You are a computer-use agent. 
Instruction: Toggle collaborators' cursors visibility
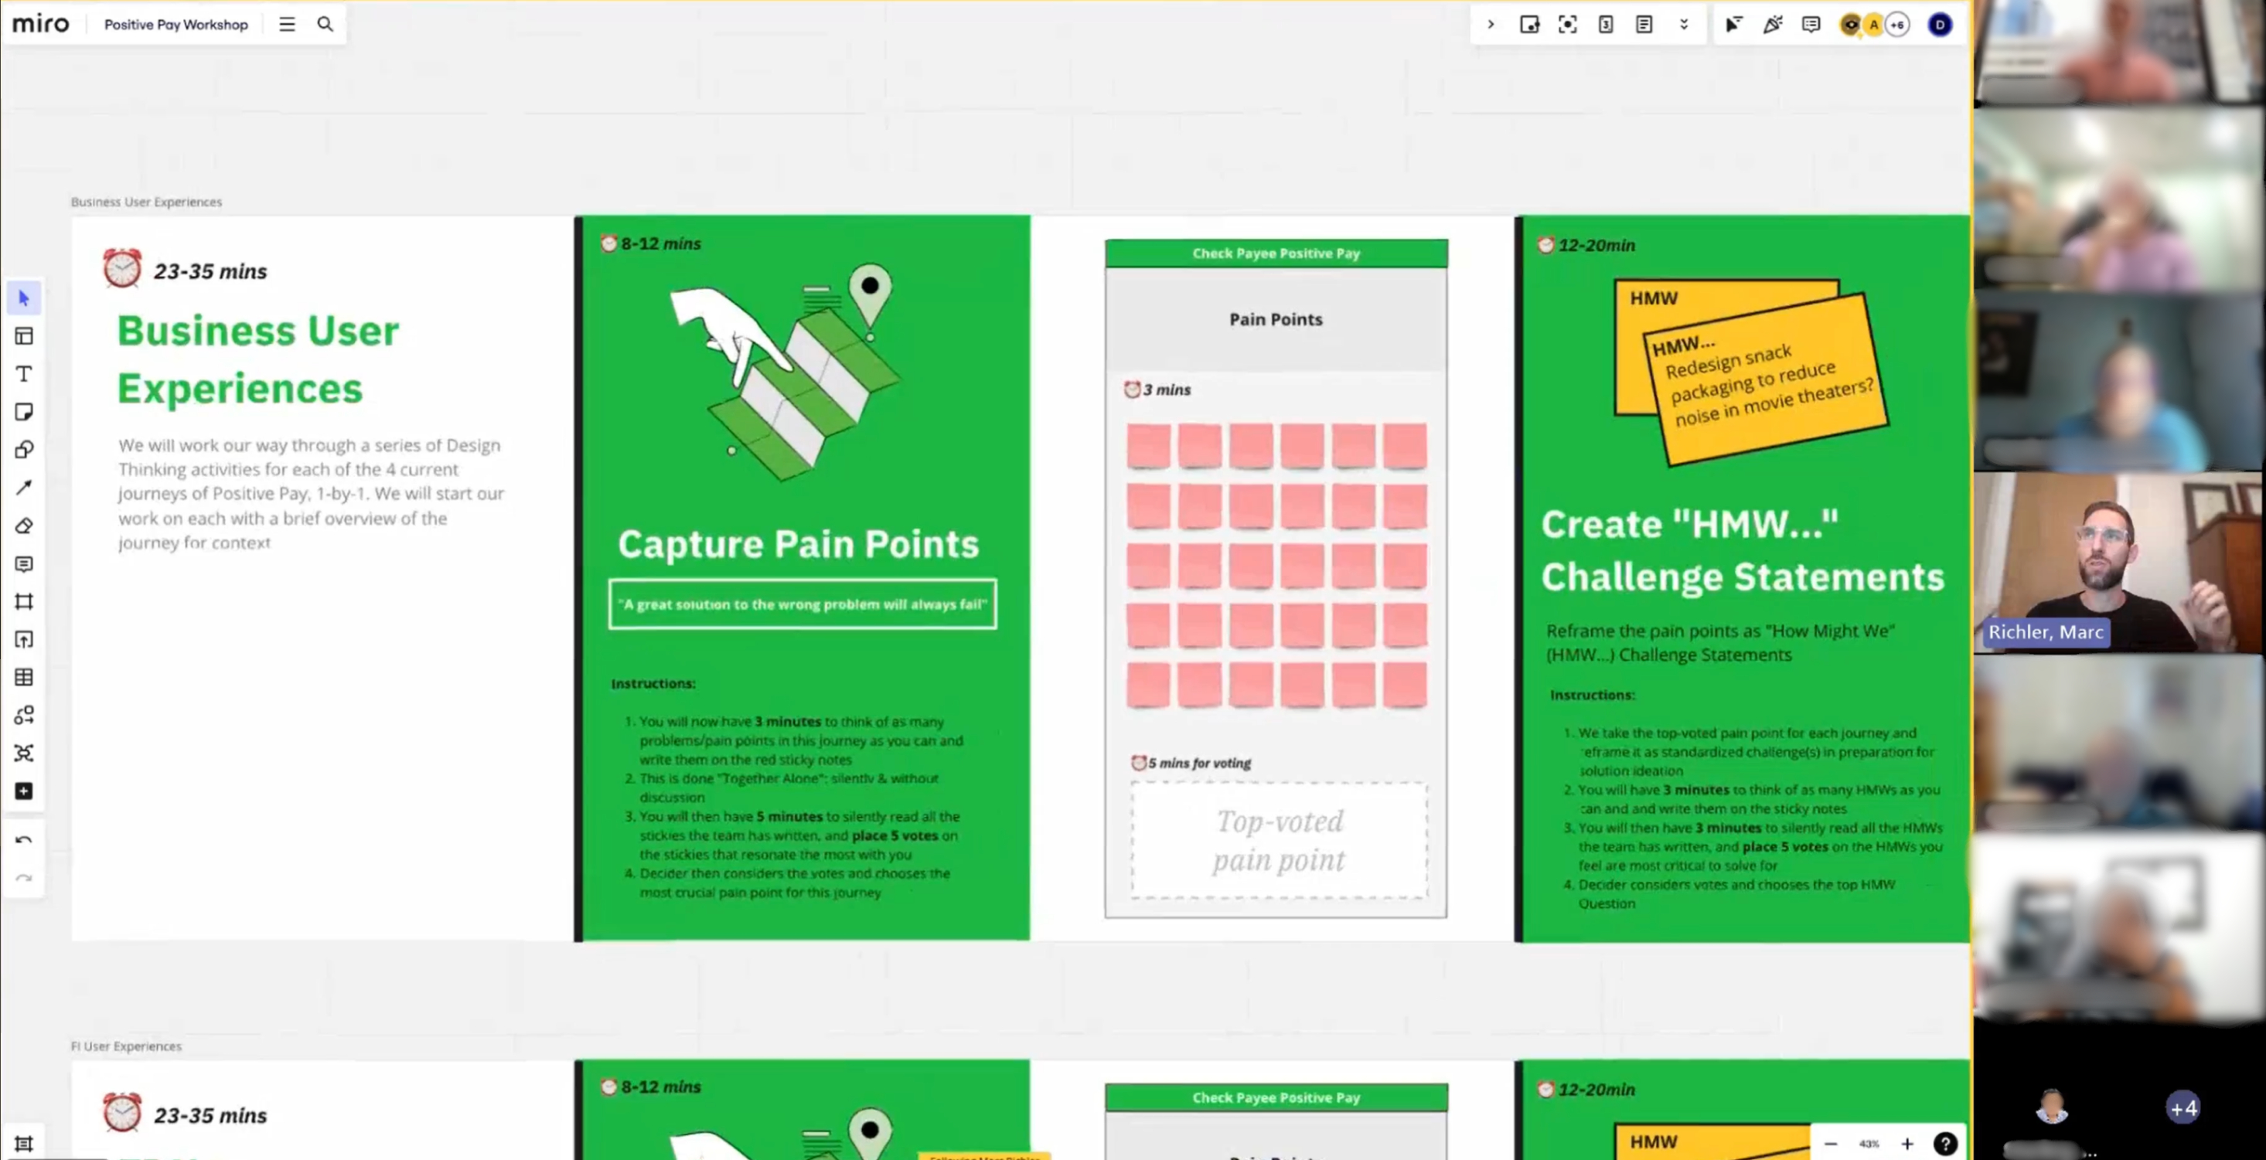pos(1734,25)
